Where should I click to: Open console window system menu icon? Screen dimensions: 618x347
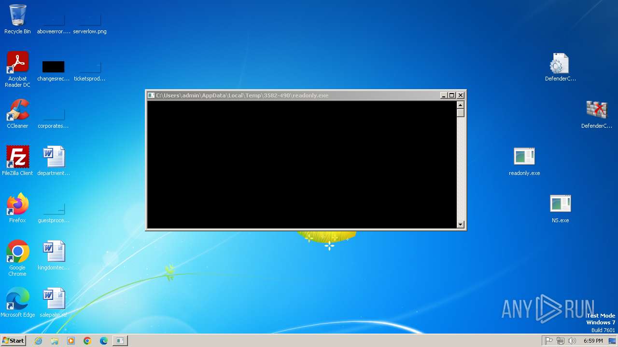pyautogui.click(x=151, y=95)
